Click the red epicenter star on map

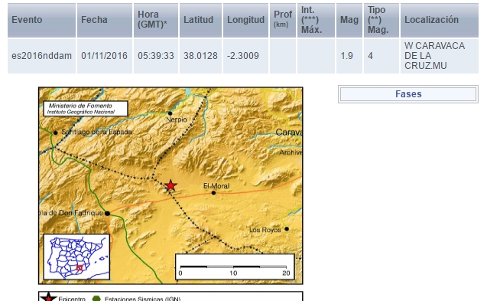coord(170,185)
